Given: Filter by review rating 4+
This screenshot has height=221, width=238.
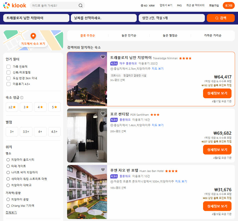Looking at the screenshot, I should 40,132.
